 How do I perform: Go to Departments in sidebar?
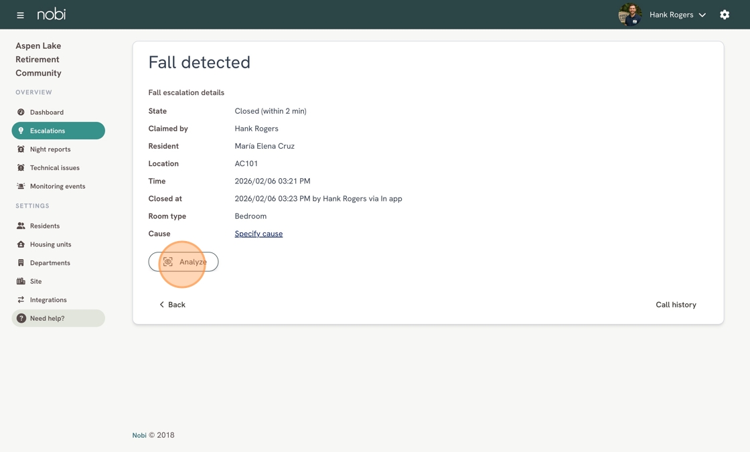pyautogui.click(x=50, y=263)
